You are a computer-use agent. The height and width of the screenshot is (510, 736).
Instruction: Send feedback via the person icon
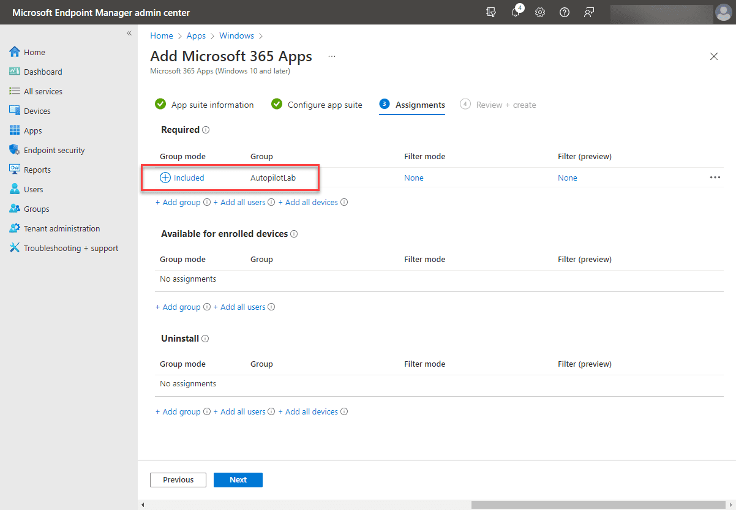[x=588, y=12]
